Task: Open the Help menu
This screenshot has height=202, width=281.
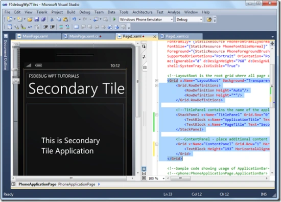Action: click(205, 12)
